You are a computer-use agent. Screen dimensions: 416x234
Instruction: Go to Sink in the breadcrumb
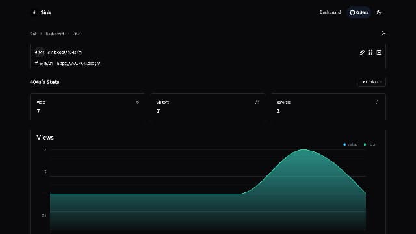tap(33, 34)
